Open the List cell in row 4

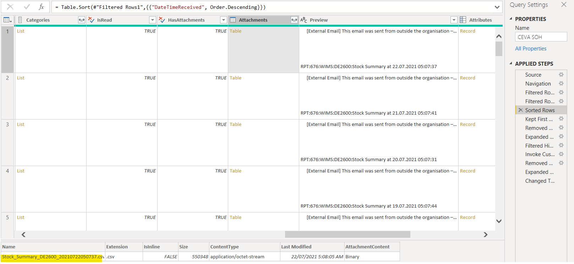click(21, 171)
